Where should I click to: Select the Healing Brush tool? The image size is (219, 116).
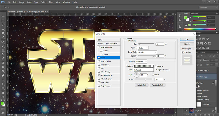[3, 42]
